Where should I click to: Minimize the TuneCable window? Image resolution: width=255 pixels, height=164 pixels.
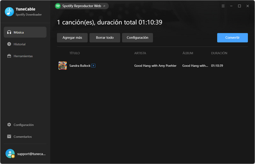pyautogui.click(x=231, y=6)
